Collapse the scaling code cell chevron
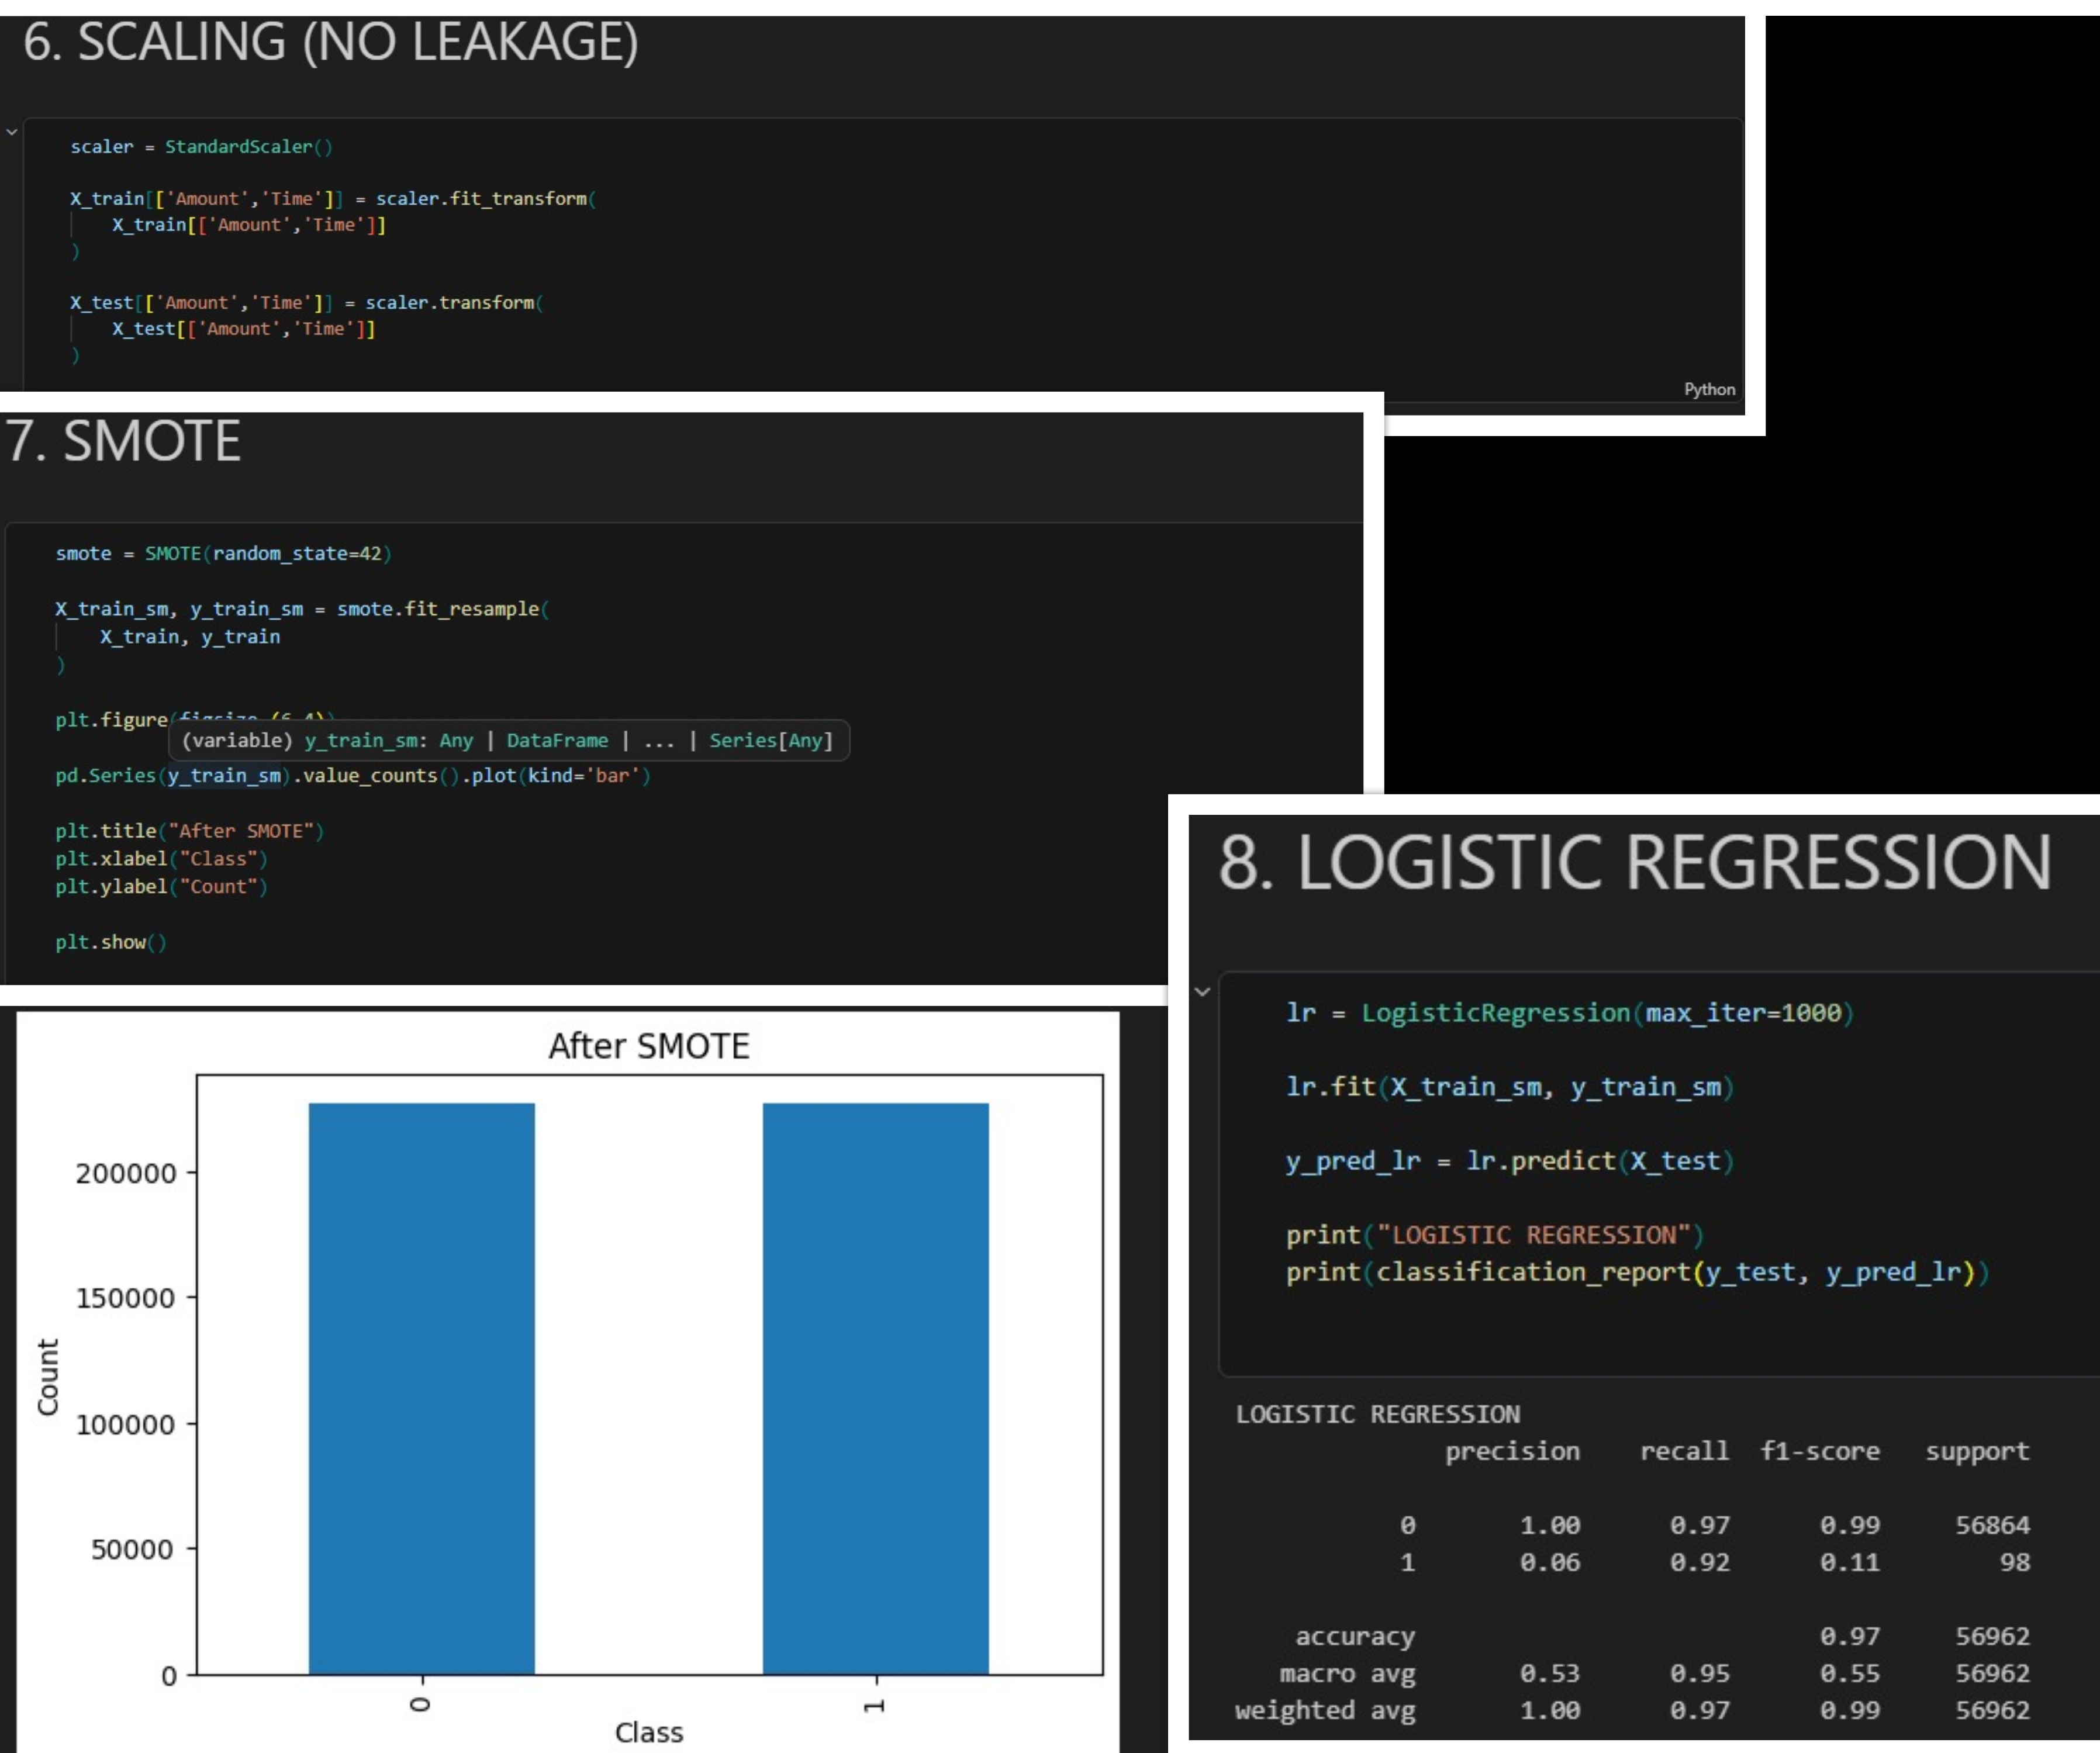2100x1753 pixels. click(12, 132)
